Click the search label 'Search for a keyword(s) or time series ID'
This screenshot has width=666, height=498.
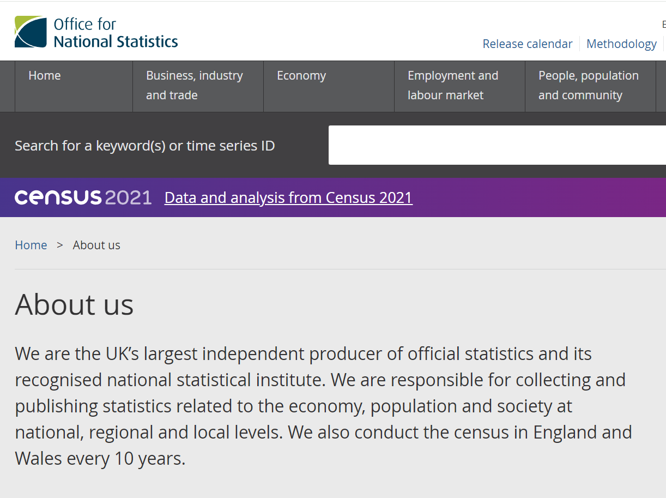click(x=145, y=146)
